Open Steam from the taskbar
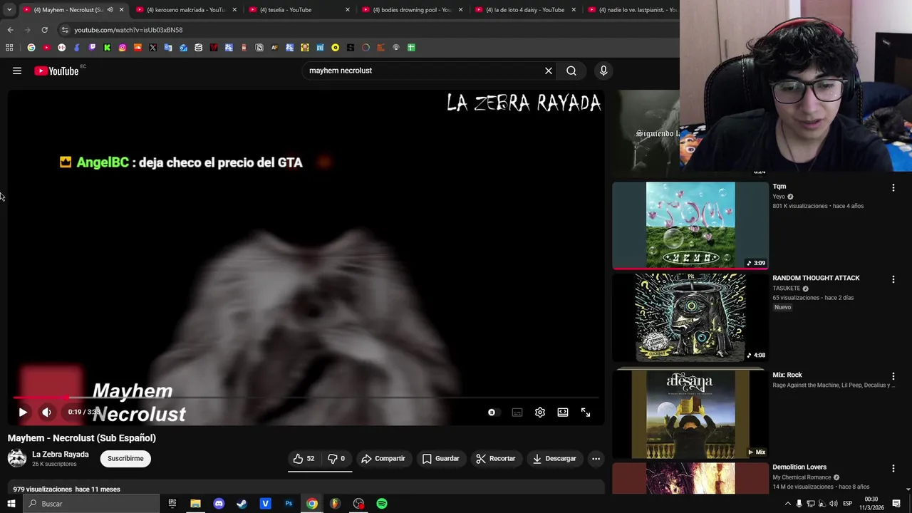912x513 pixels. [242, 504]
